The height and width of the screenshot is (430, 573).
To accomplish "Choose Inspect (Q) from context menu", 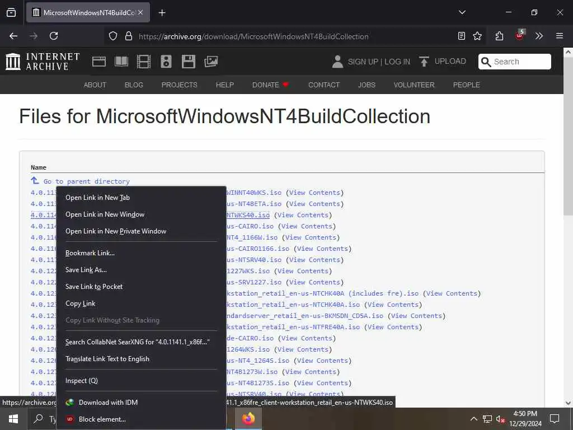I will [x=141, y=381].
